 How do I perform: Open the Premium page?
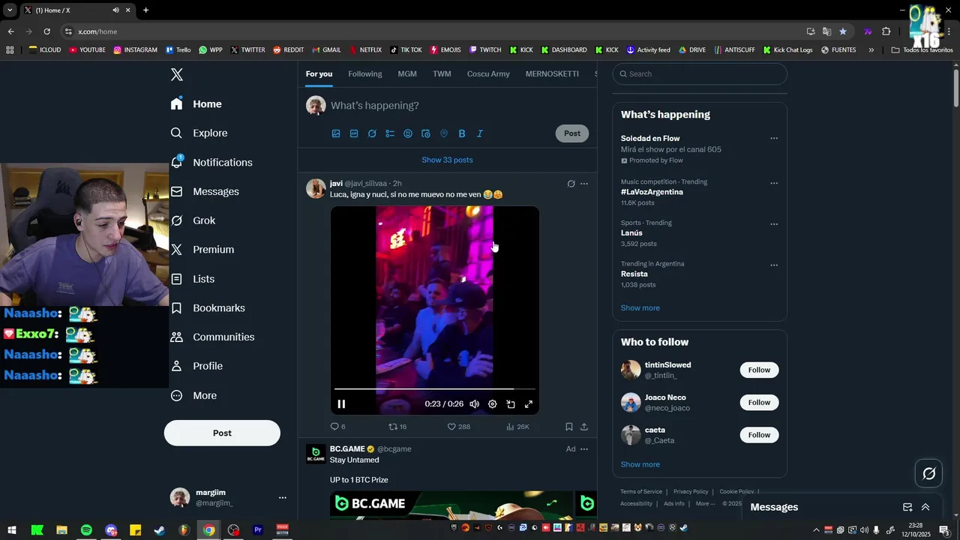202,250
